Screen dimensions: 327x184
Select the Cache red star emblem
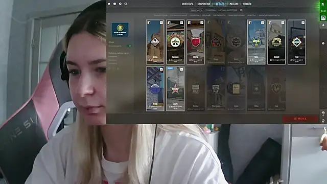point(175,89)
